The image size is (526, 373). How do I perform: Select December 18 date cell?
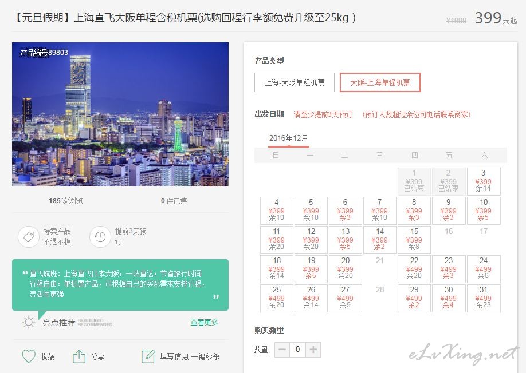coord(276,269)
